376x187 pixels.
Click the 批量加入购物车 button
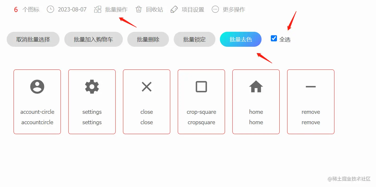(93, 39)
